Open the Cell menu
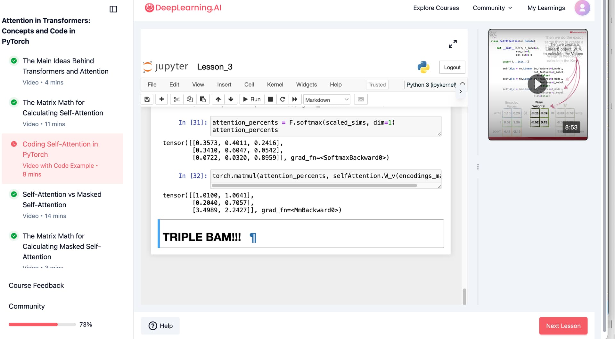Viewport: 615px width, 339px height. 249,84
